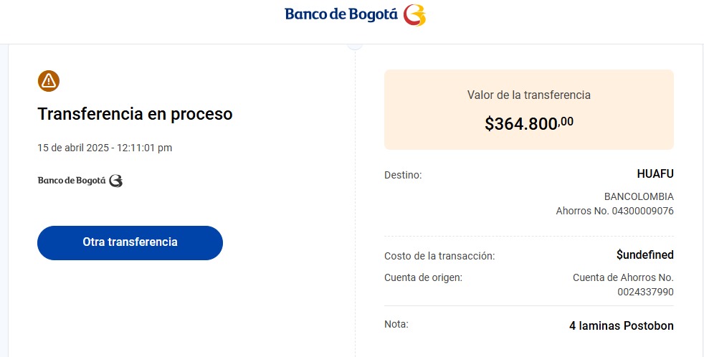This screenshot has width=704, height=357.
Task: Click the destination name HUAFU
Action: (655, 174)
